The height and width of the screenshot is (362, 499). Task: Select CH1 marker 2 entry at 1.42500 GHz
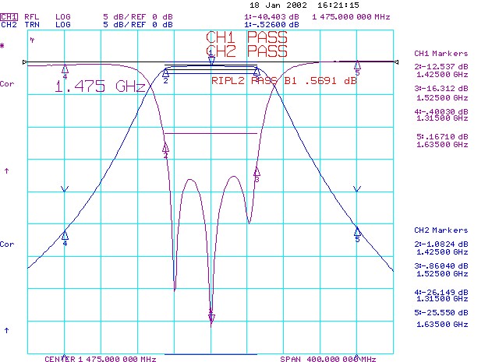coord(441,73)
